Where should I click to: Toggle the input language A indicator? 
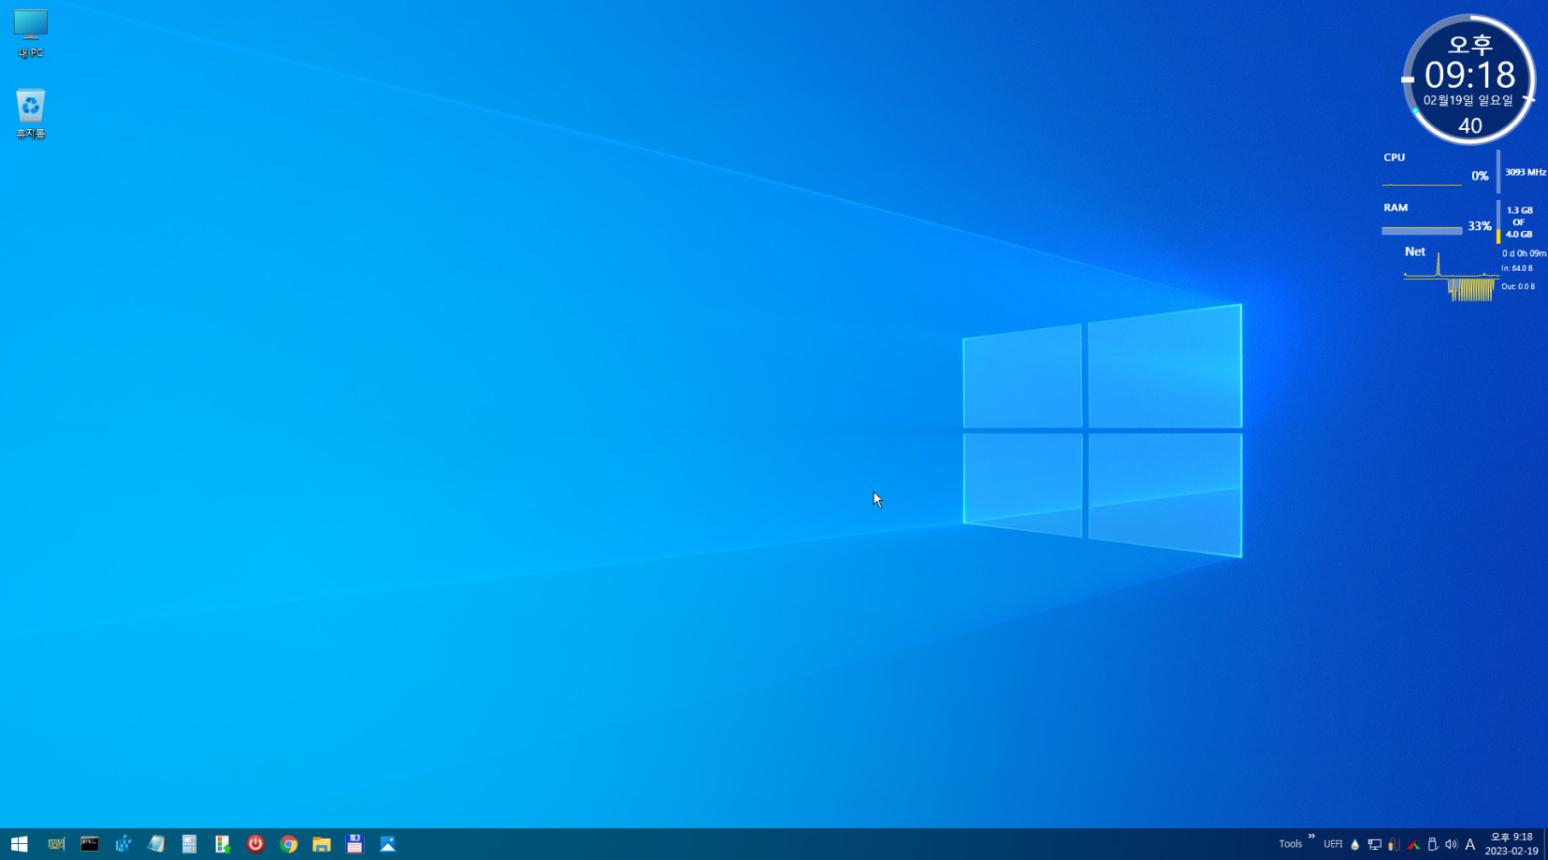click(x=1470, y=844)
